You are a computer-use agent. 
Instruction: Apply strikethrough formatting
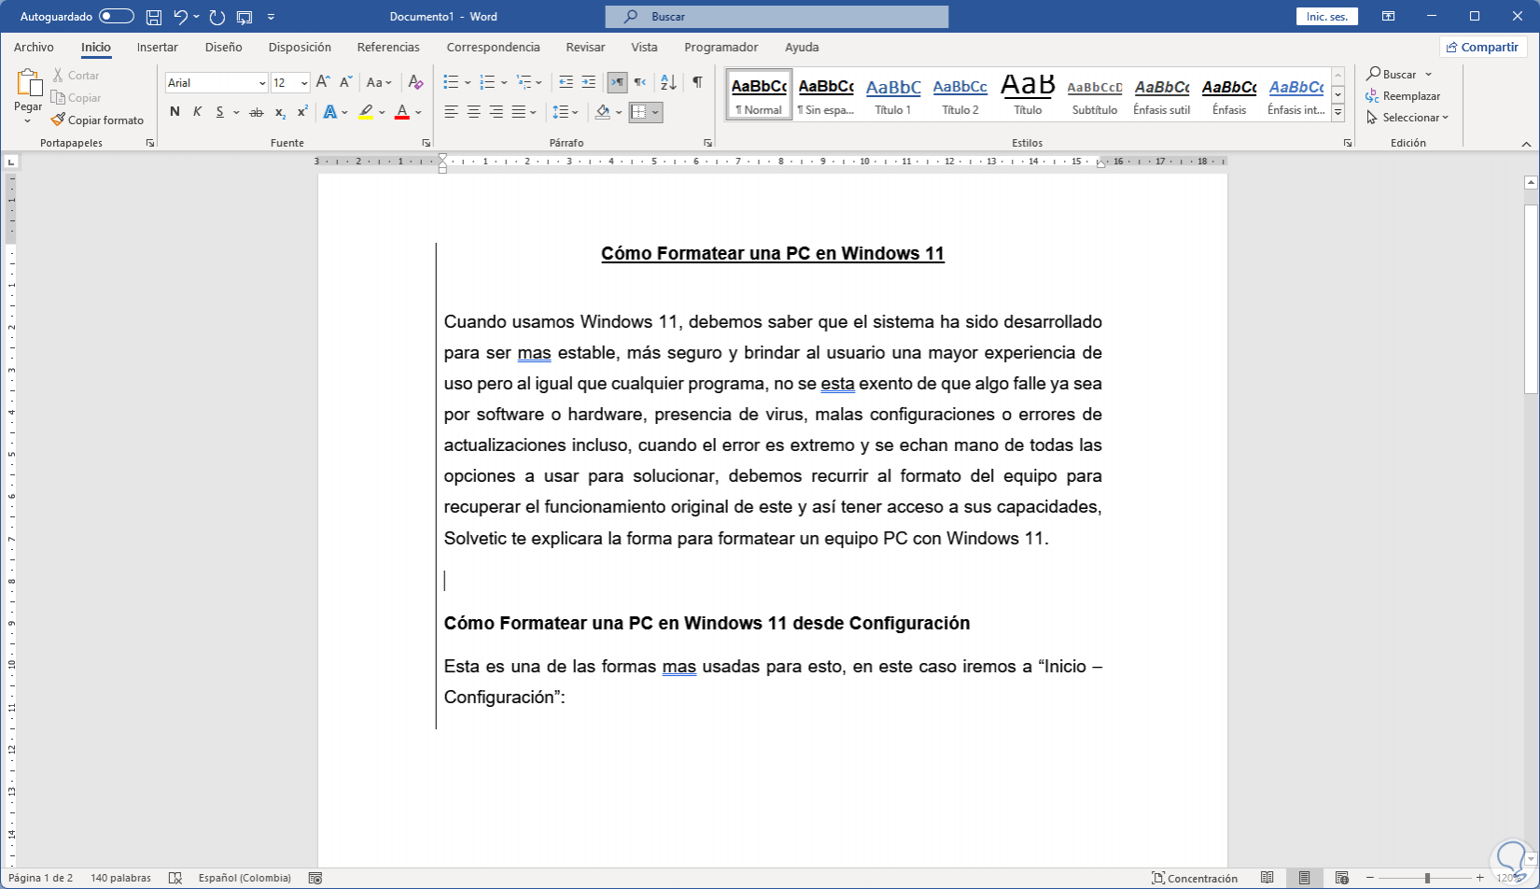tap(256, 112)
